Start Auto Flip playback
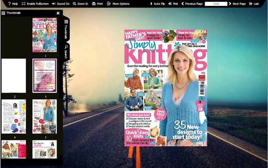268x168 pixels. pos(157,3)
